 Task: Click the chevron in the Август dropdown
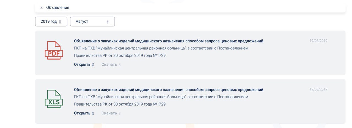point(108,22)
